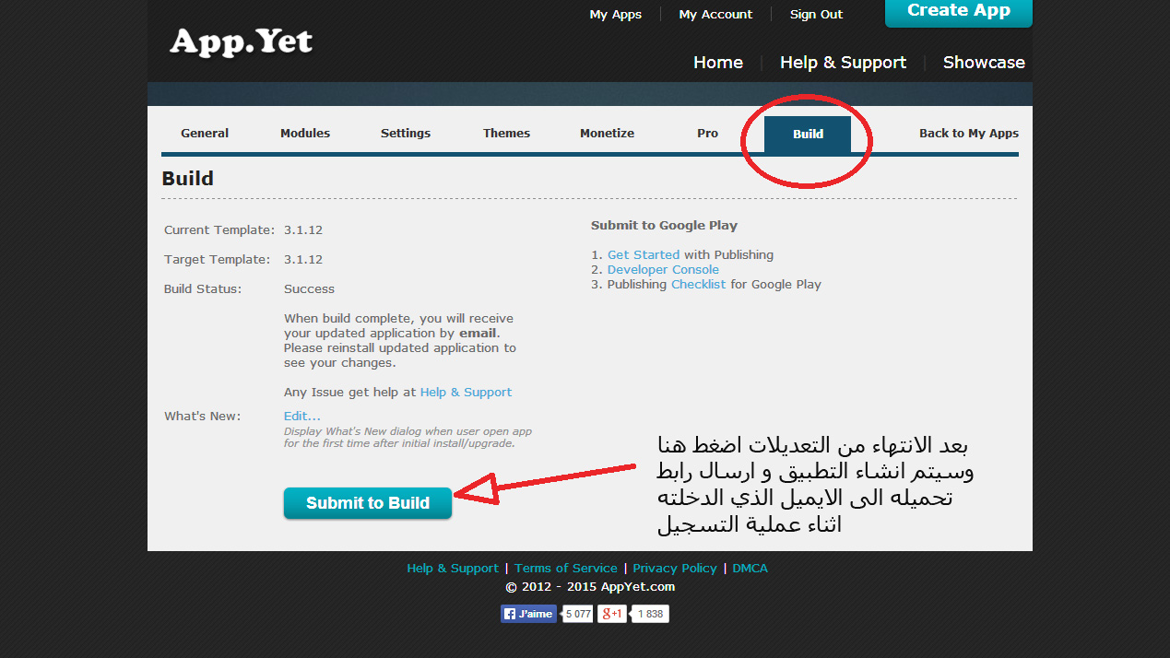Click the Build Status label

coord(203,289)
